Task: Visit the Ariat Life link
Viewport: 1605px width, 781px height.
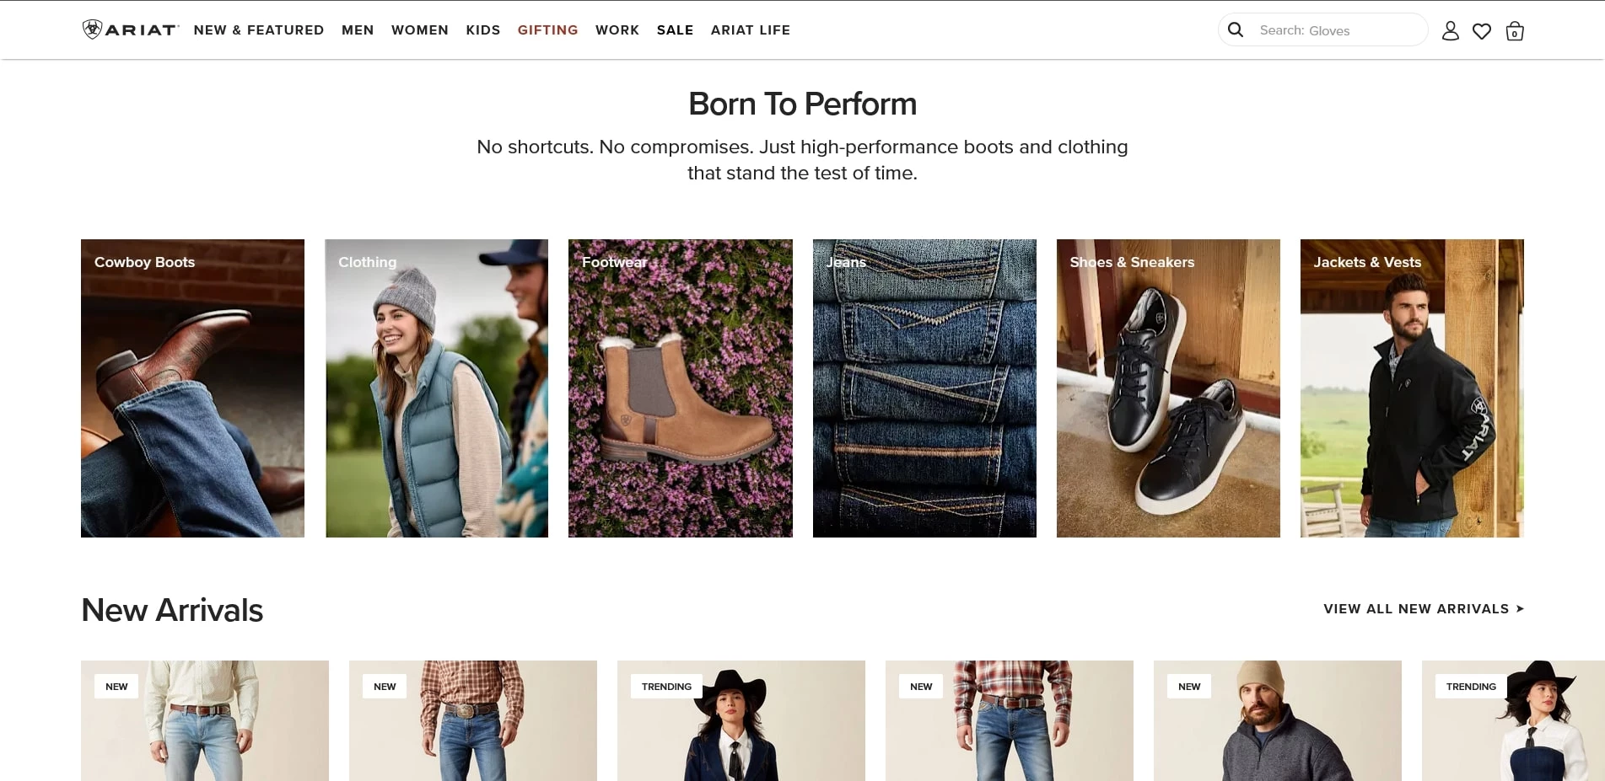Action: tap(751, 30)
